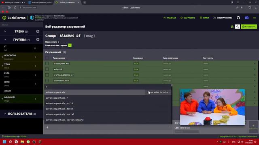Delete the essentials.back permission row
The width and height of the screenshot is (259, 145).
pyautogui.click(x=255, y=81)
